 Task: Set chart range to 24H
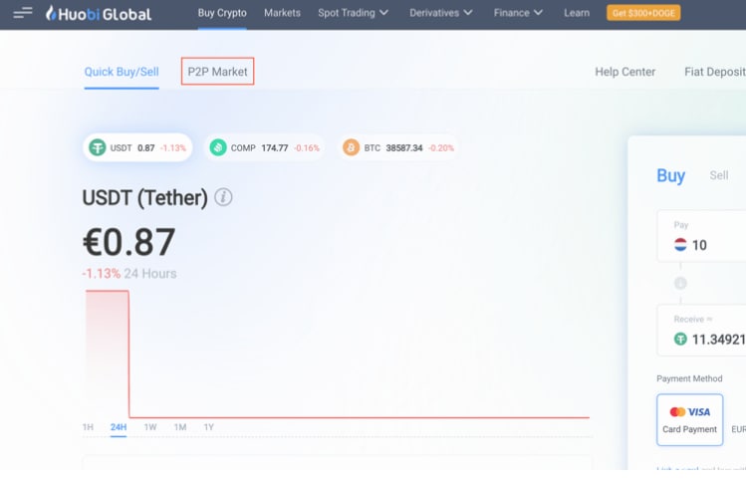tap(119, 427)
